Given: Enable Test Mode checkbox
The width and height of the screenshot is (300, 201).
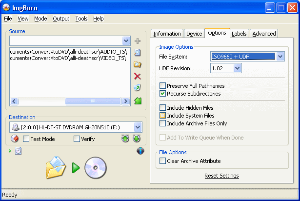Looking at the screenshot, I should click(x=26, y=139).
